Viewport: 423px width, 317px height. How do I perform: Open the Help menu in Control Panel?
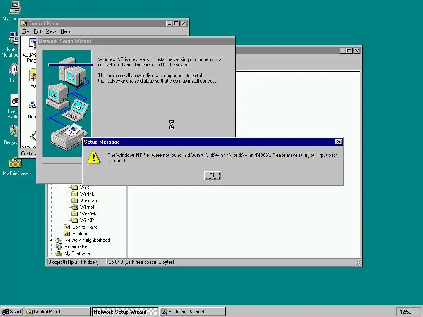pos(65,31)
